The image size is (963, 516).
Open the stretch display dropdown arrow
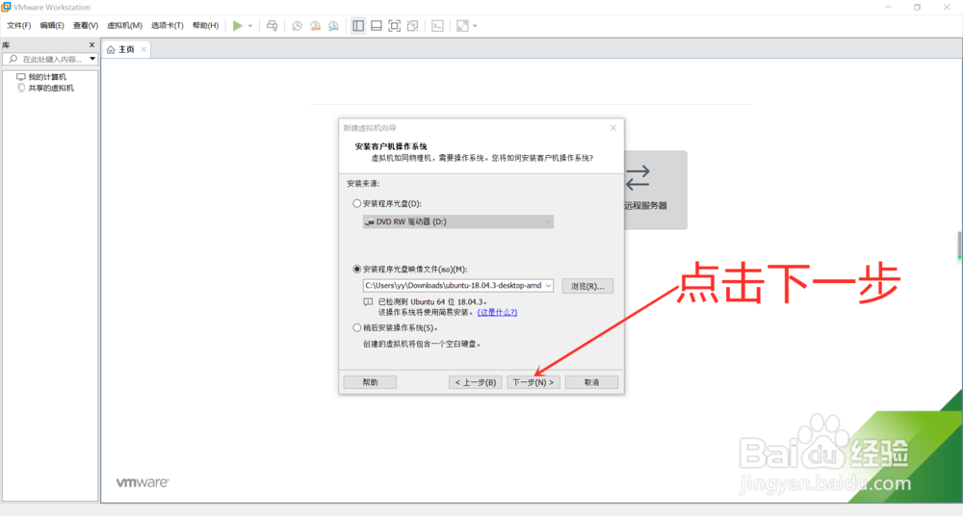pos(475,26)
